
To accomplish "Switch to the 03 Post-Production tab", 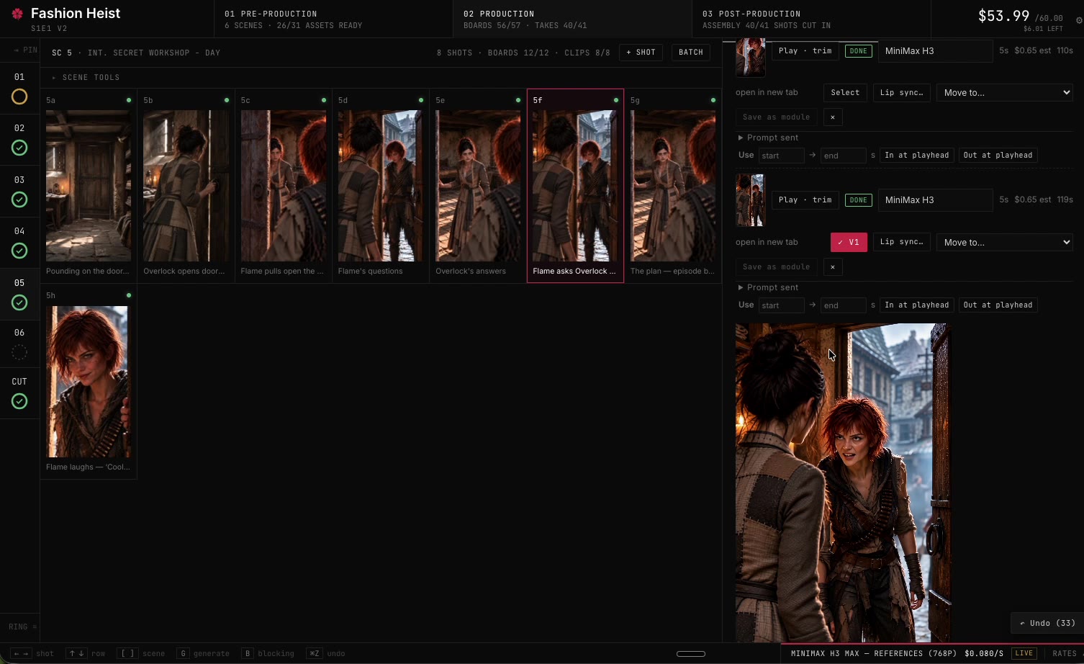I will [811, 19].
